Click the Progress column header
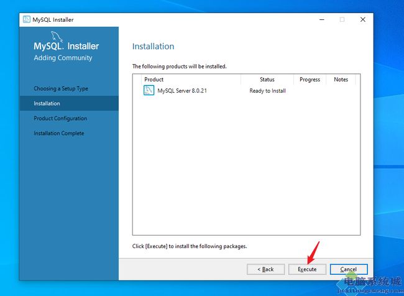404x296 pixels. [x=310, y=80]
